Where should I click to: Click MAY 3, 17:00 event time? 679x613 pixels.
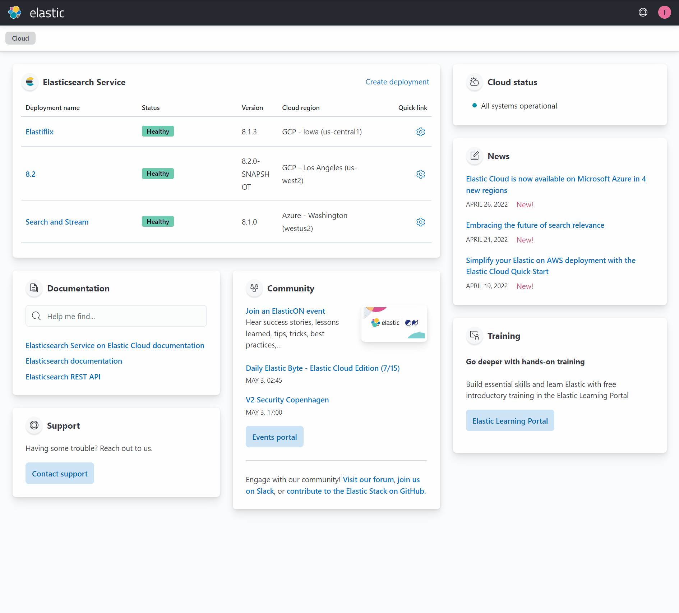[264, 412]
